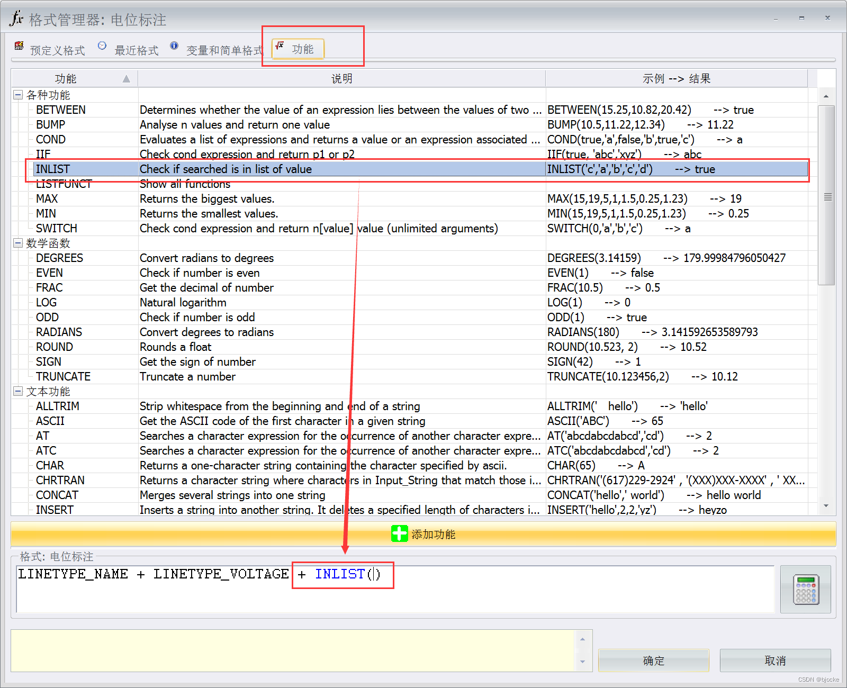
Task: Click the function list scrollbar thumb
Action: point(826,196)
